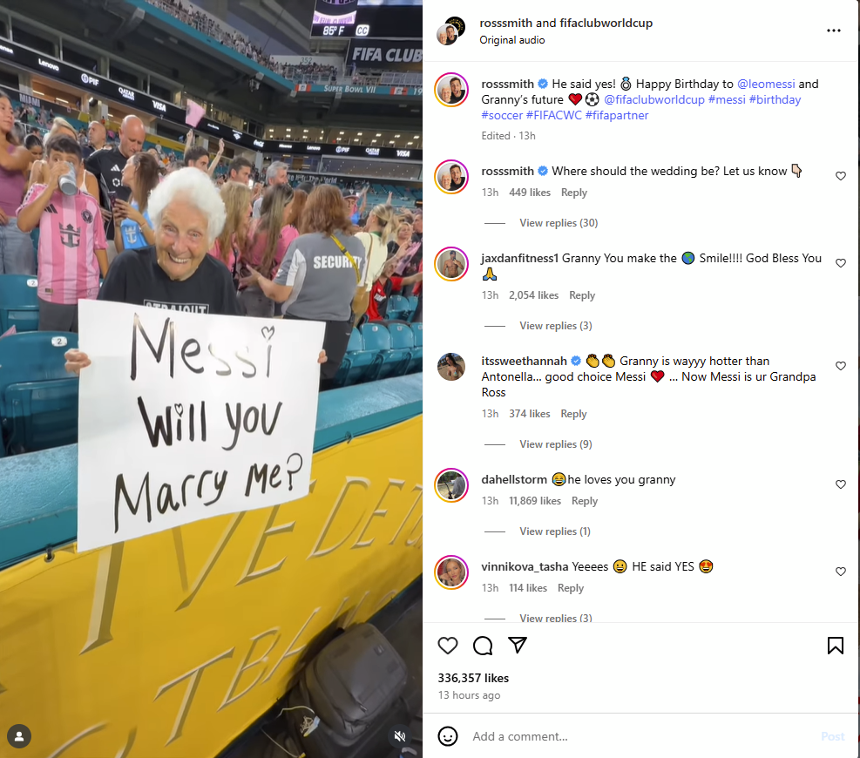The height and width of the screenshot is (758, 860).
Task: Share post via paper plane icon
Action: point(518,645)
